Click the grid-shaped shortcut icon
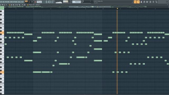Viewport: 169px width, 95px height. tap(150, 2)
